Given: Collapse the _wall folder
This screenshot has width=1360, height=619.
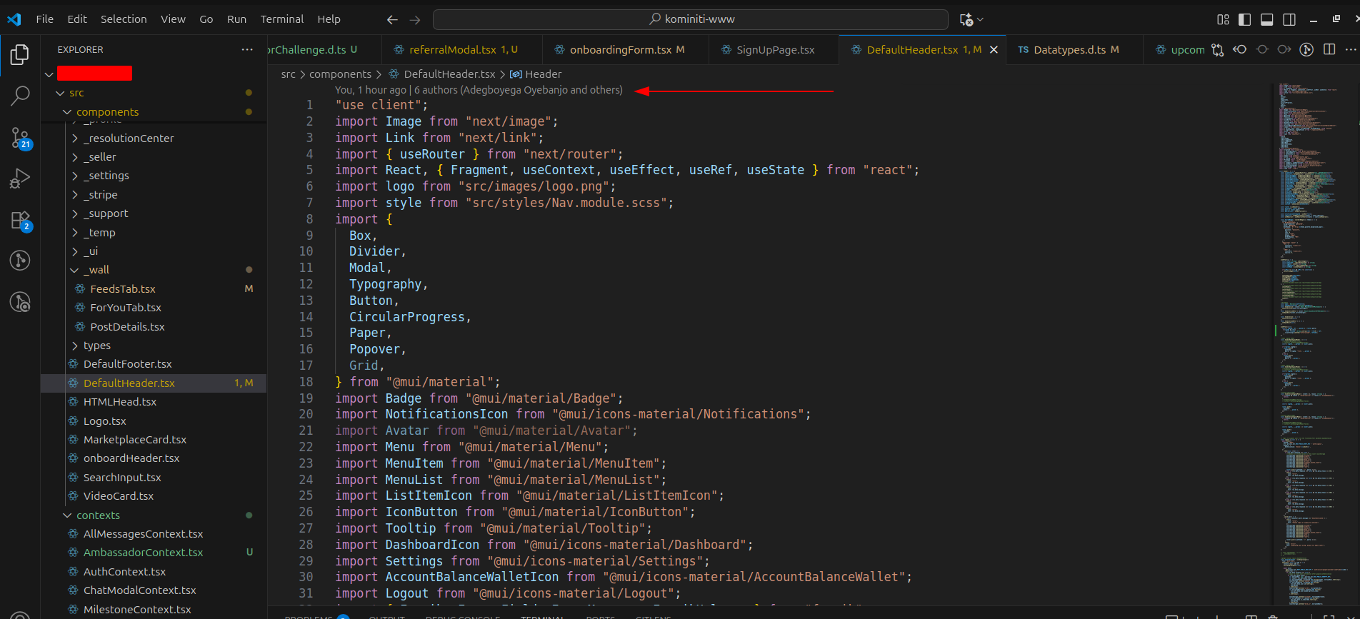Looking at the screenshot, I should coord(75,270).
